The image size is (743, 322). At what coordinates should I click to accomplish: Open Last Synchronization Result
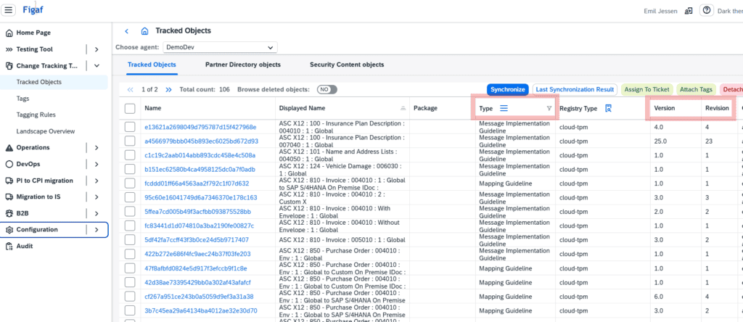pos(575,89)
